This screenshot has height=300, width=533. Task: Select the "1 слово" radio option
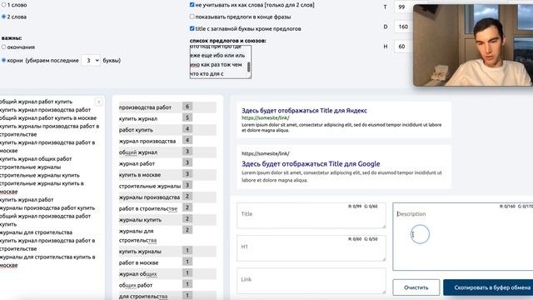click(x=3, y=5)
